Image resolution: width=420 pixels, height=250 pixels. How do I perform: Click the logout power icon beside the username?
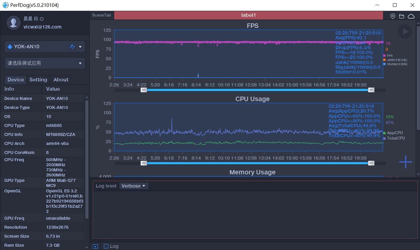point(42,19)
